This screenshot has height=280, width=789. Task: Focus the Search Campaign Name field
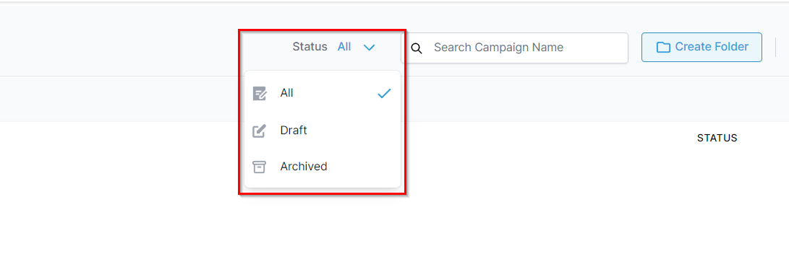point(514,48)
